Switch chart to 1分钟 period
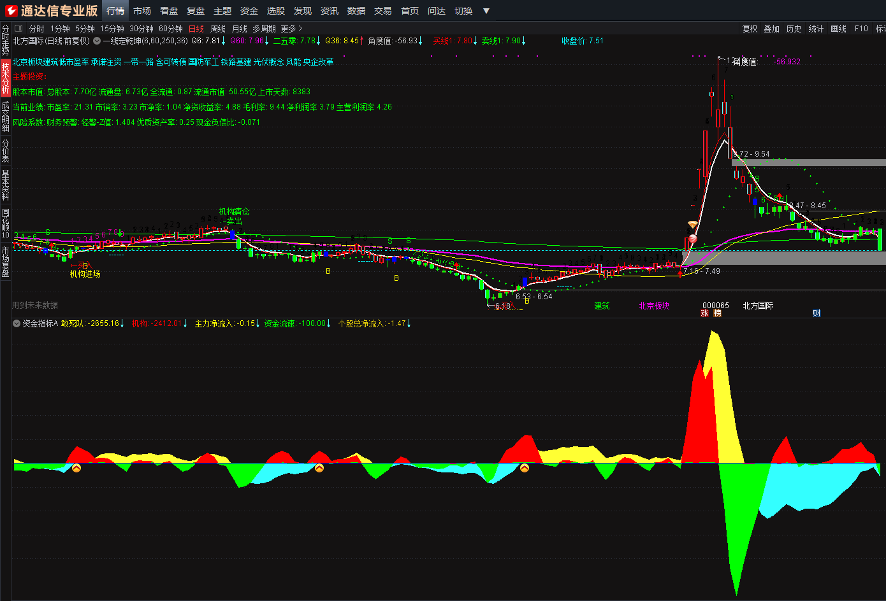Screen dimensions: 886x601 (x=60, y=29)
